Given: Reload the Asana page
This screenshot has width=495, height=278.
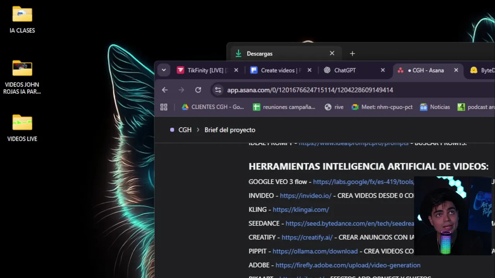Looking at the screenshot, I should pos(198,90).
